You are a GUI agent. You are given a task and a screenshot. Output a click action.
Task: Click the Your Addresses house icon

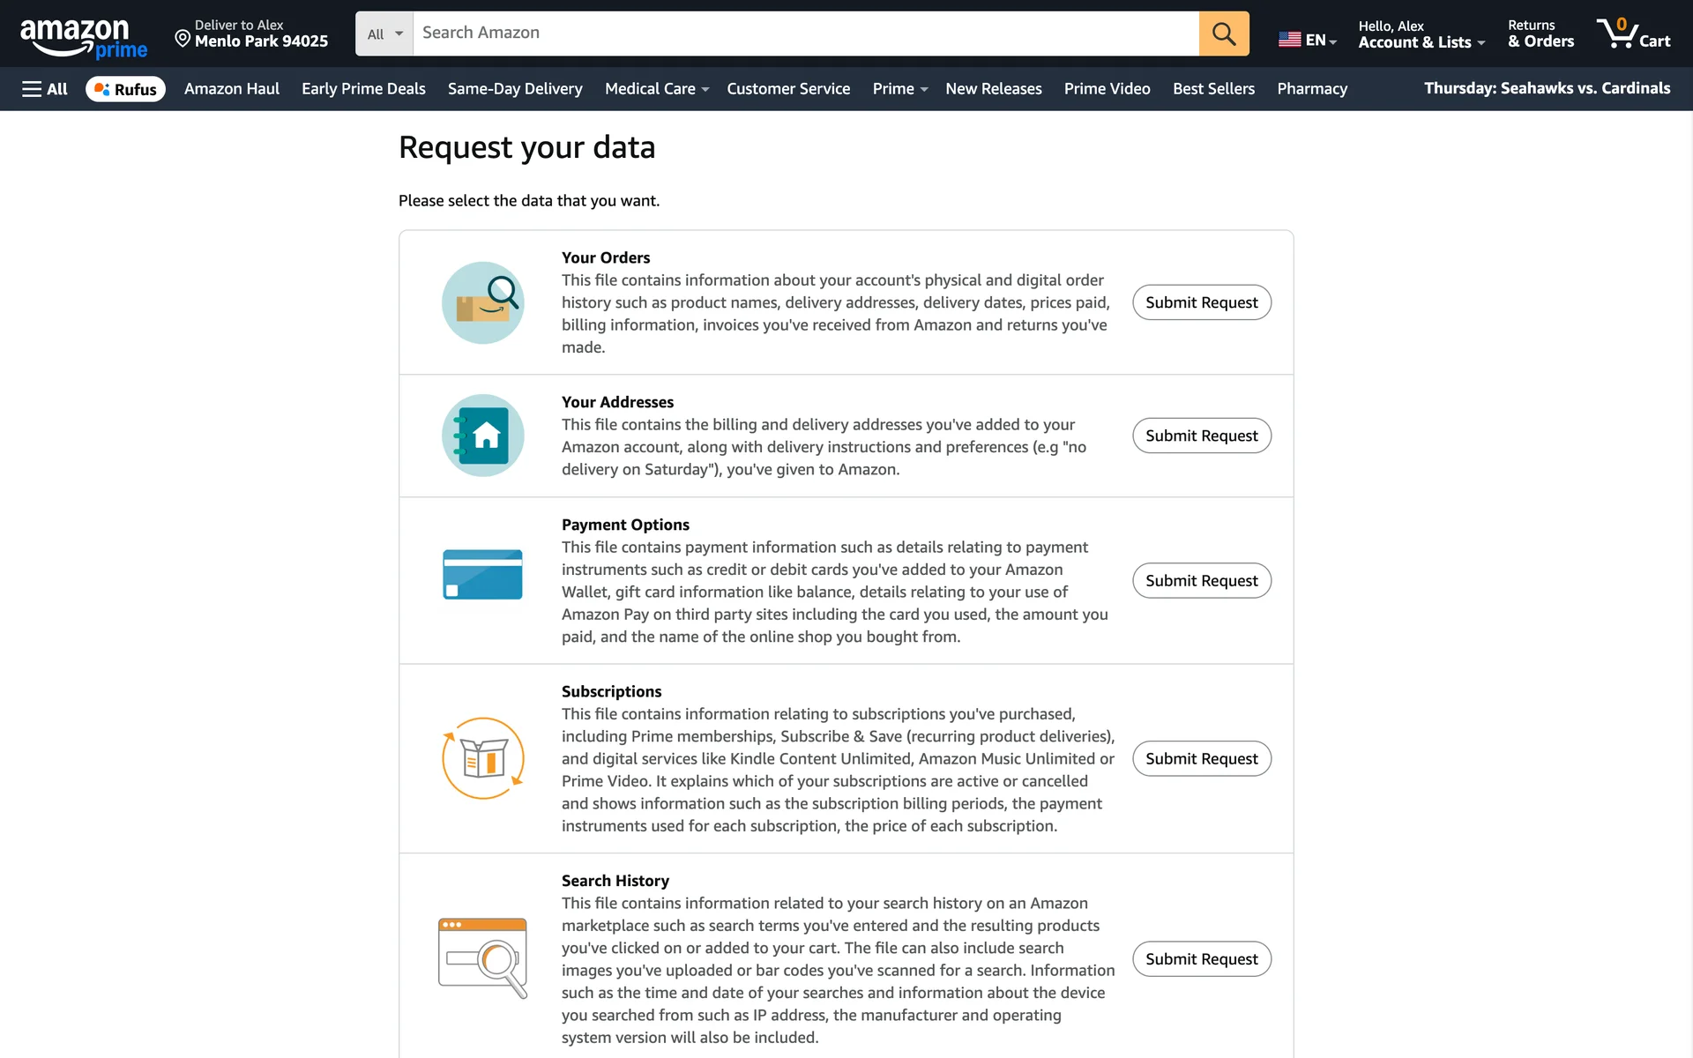(482, 436)
